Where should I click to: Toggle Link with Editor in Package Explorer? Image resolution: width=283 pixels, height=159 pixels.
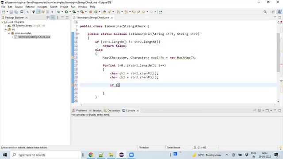(x=53, y=18)
